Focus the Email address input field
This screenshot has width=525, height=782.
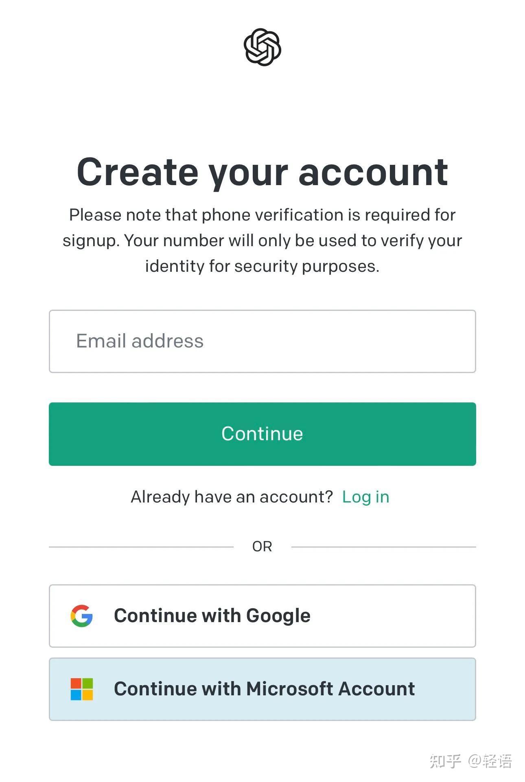[x=262, y=341]
